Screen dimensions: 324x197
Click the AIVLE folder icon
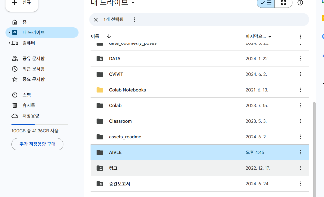click(100, 152)
